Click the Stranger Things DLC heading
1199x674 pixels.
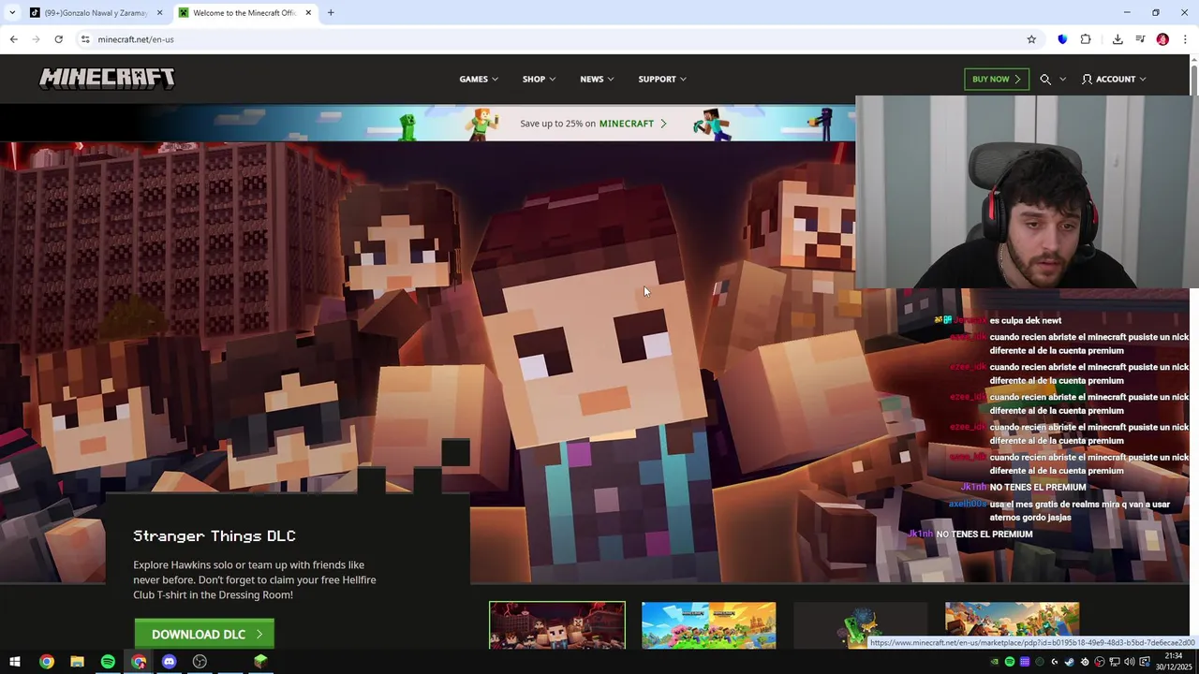215,536
